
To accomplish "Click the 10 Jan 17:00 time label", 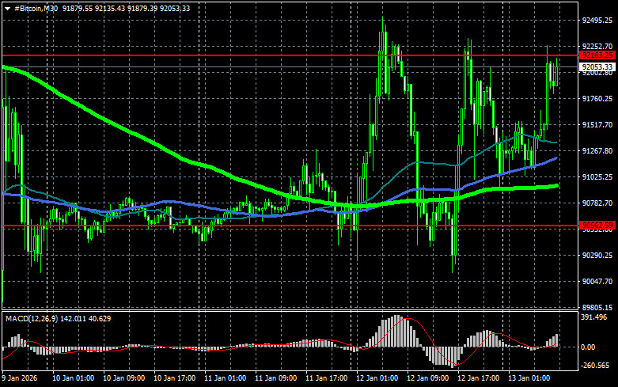I will tap(175, 378).
